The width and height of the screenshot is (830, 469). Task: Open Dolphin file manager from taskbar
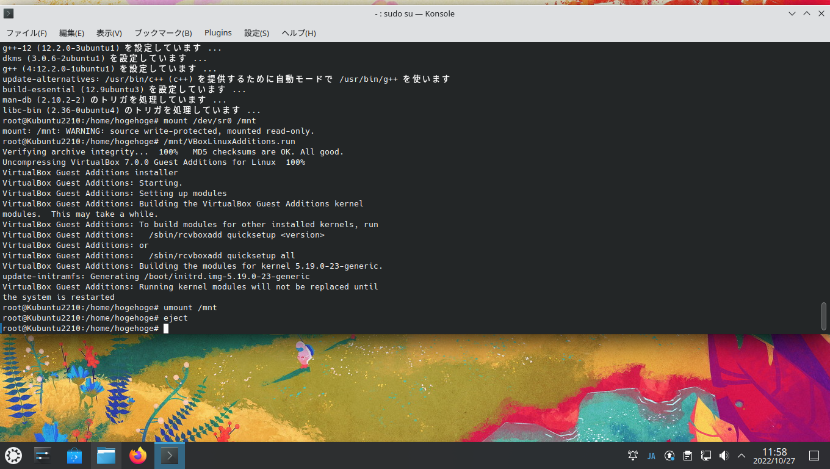tap(106, 456)
